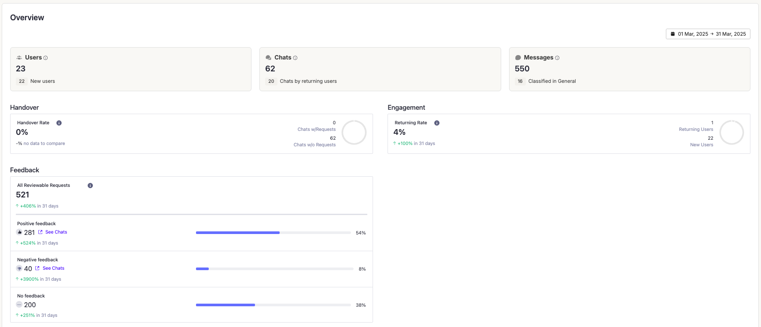The height and width of the screenshot is (327, 761).
Task: Click the negative feedback 8% progress bar
Action: (274, 269)
